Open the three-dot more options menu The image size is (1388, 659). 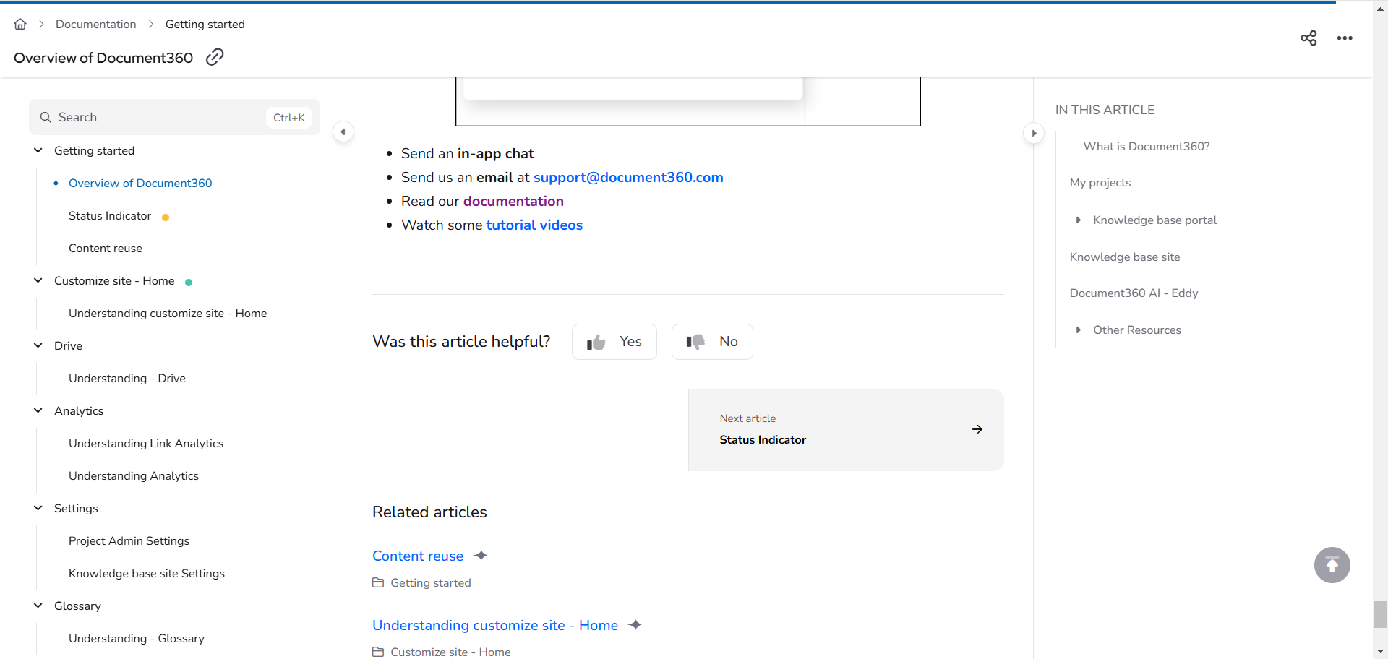pos(1345,38)
